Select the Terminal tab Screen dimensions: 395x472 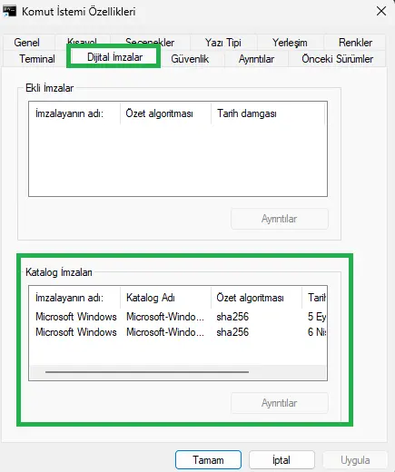[x=37, y=59]
